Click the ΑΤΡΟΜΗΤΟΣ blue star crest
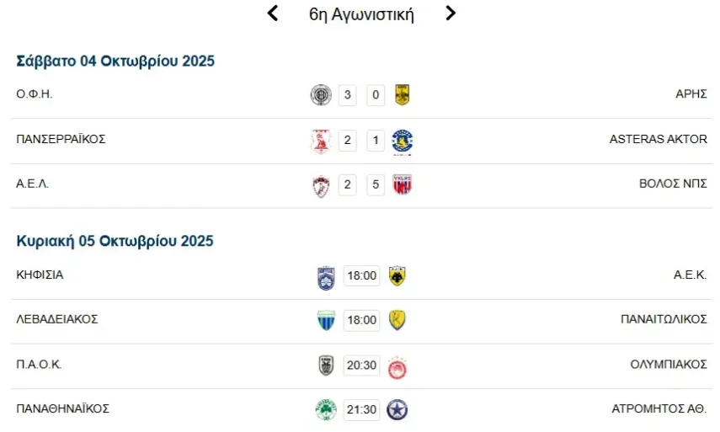720x432 pixels. pos(397,411)
